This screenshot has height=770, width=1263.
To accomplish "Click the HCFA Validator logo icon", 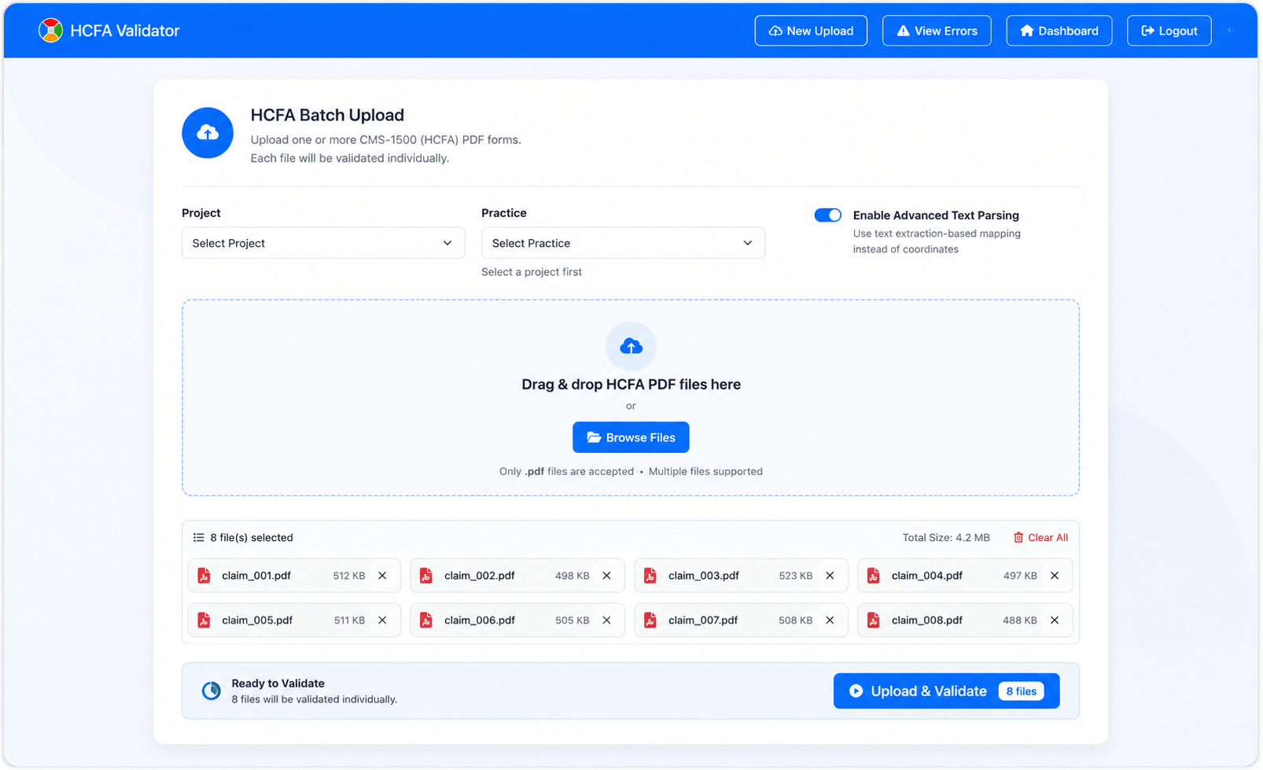I will (x=50, y=31).
